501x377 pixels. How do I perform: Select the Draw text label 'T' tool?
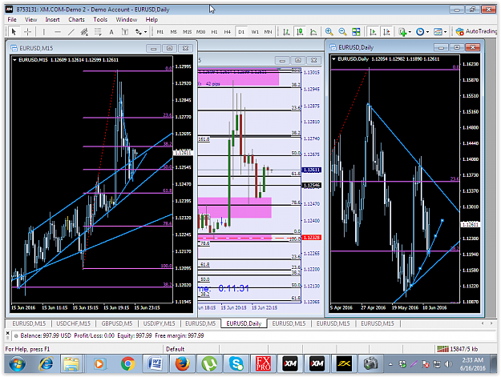click(x=125, y=31)
